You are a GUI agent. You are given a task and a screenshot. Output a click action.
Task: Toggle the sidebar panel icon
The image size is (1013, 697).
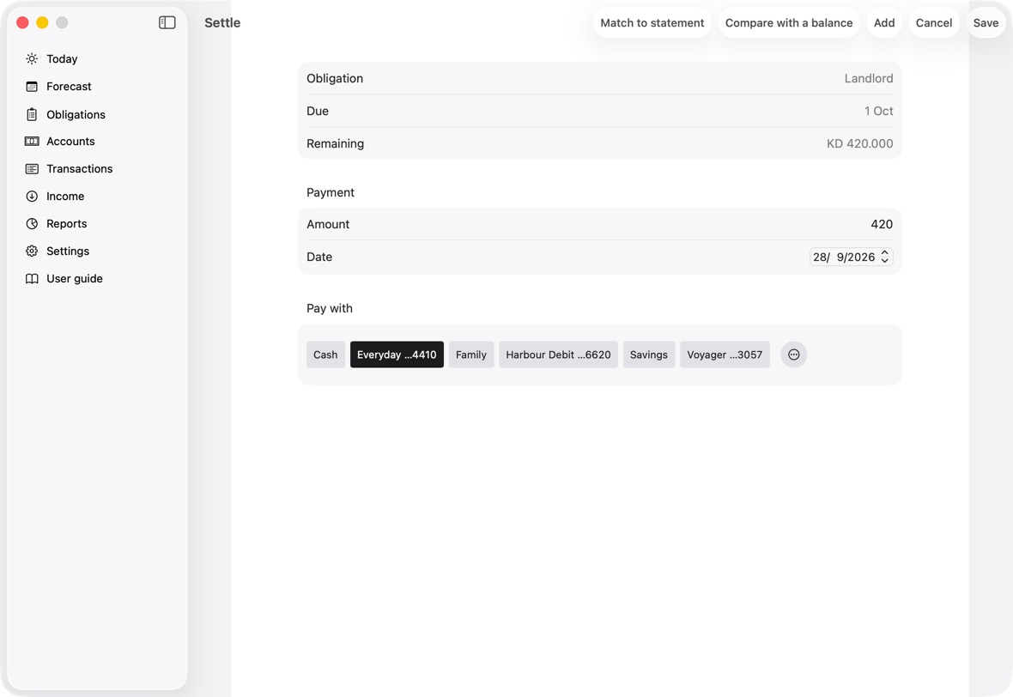pos(167,22)
